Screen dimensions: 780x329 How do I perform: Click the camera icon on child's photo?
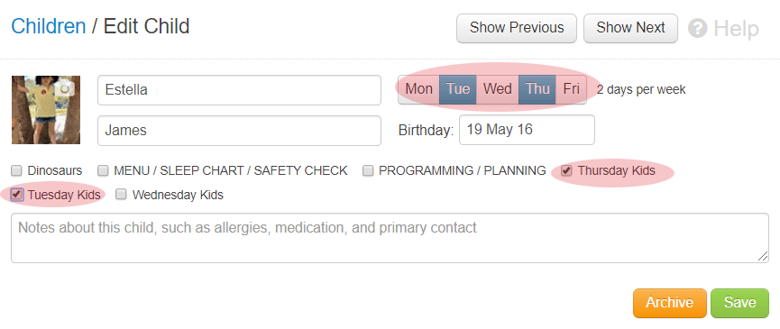66,89
